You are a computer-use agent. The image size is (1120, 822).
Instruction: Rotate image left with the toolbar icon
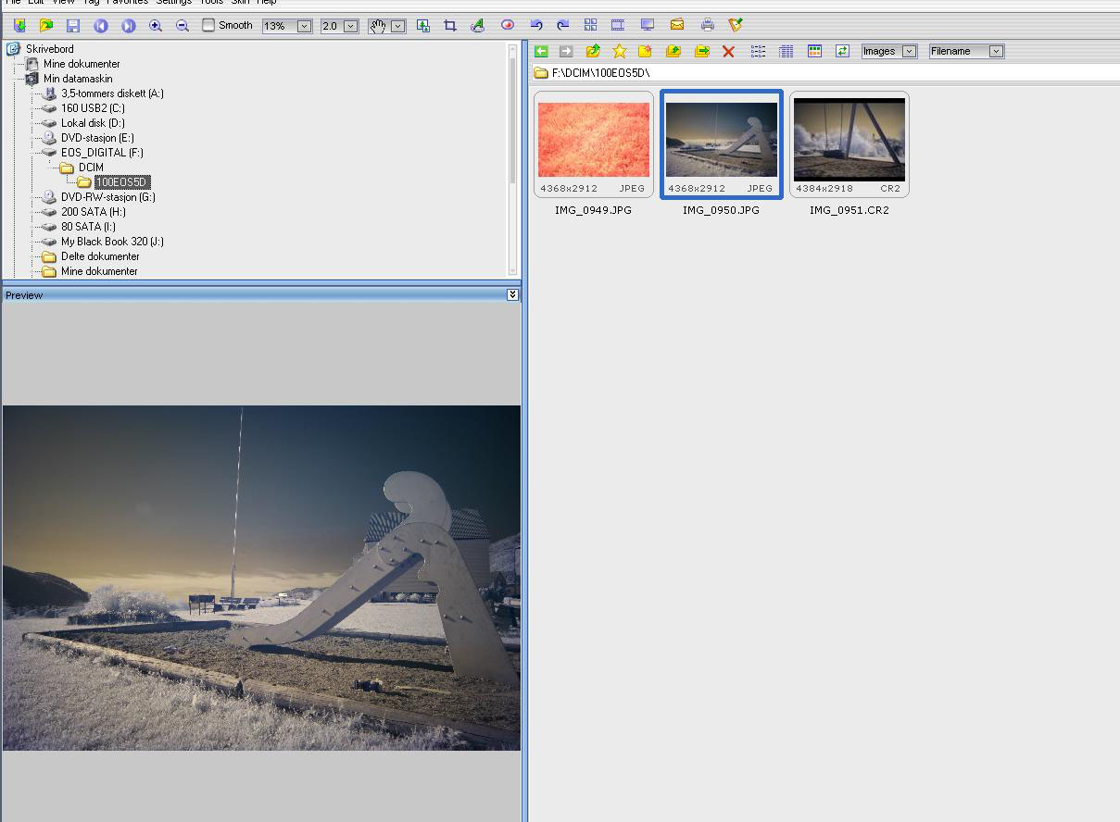pyautogui.click(x=536, y=25)
